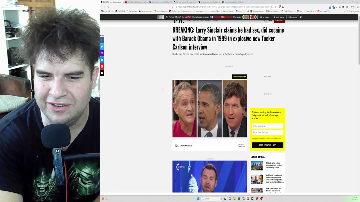Screen dimensions: 360x202
Task: Switch to the fourth browser tab
Action: [184, 2]
